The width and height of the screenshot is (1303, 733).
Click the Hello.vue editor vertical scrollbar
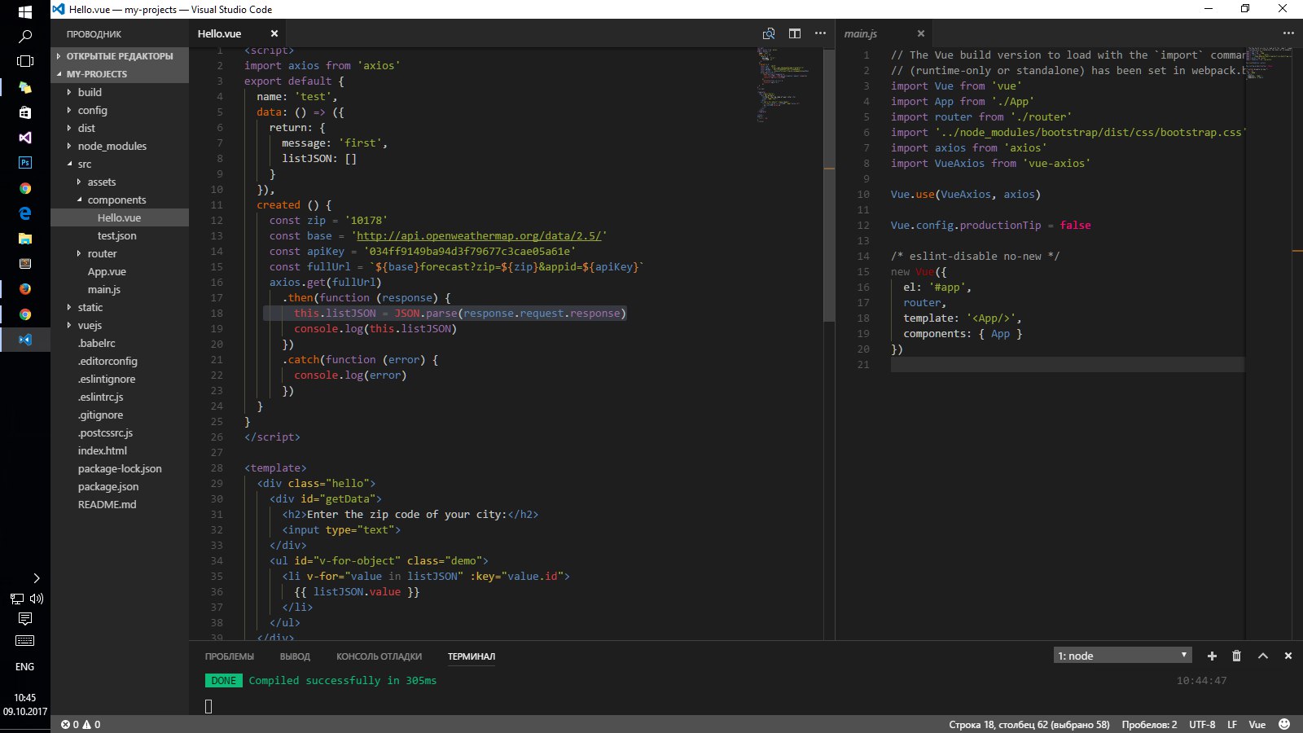(x=829, y=186)
